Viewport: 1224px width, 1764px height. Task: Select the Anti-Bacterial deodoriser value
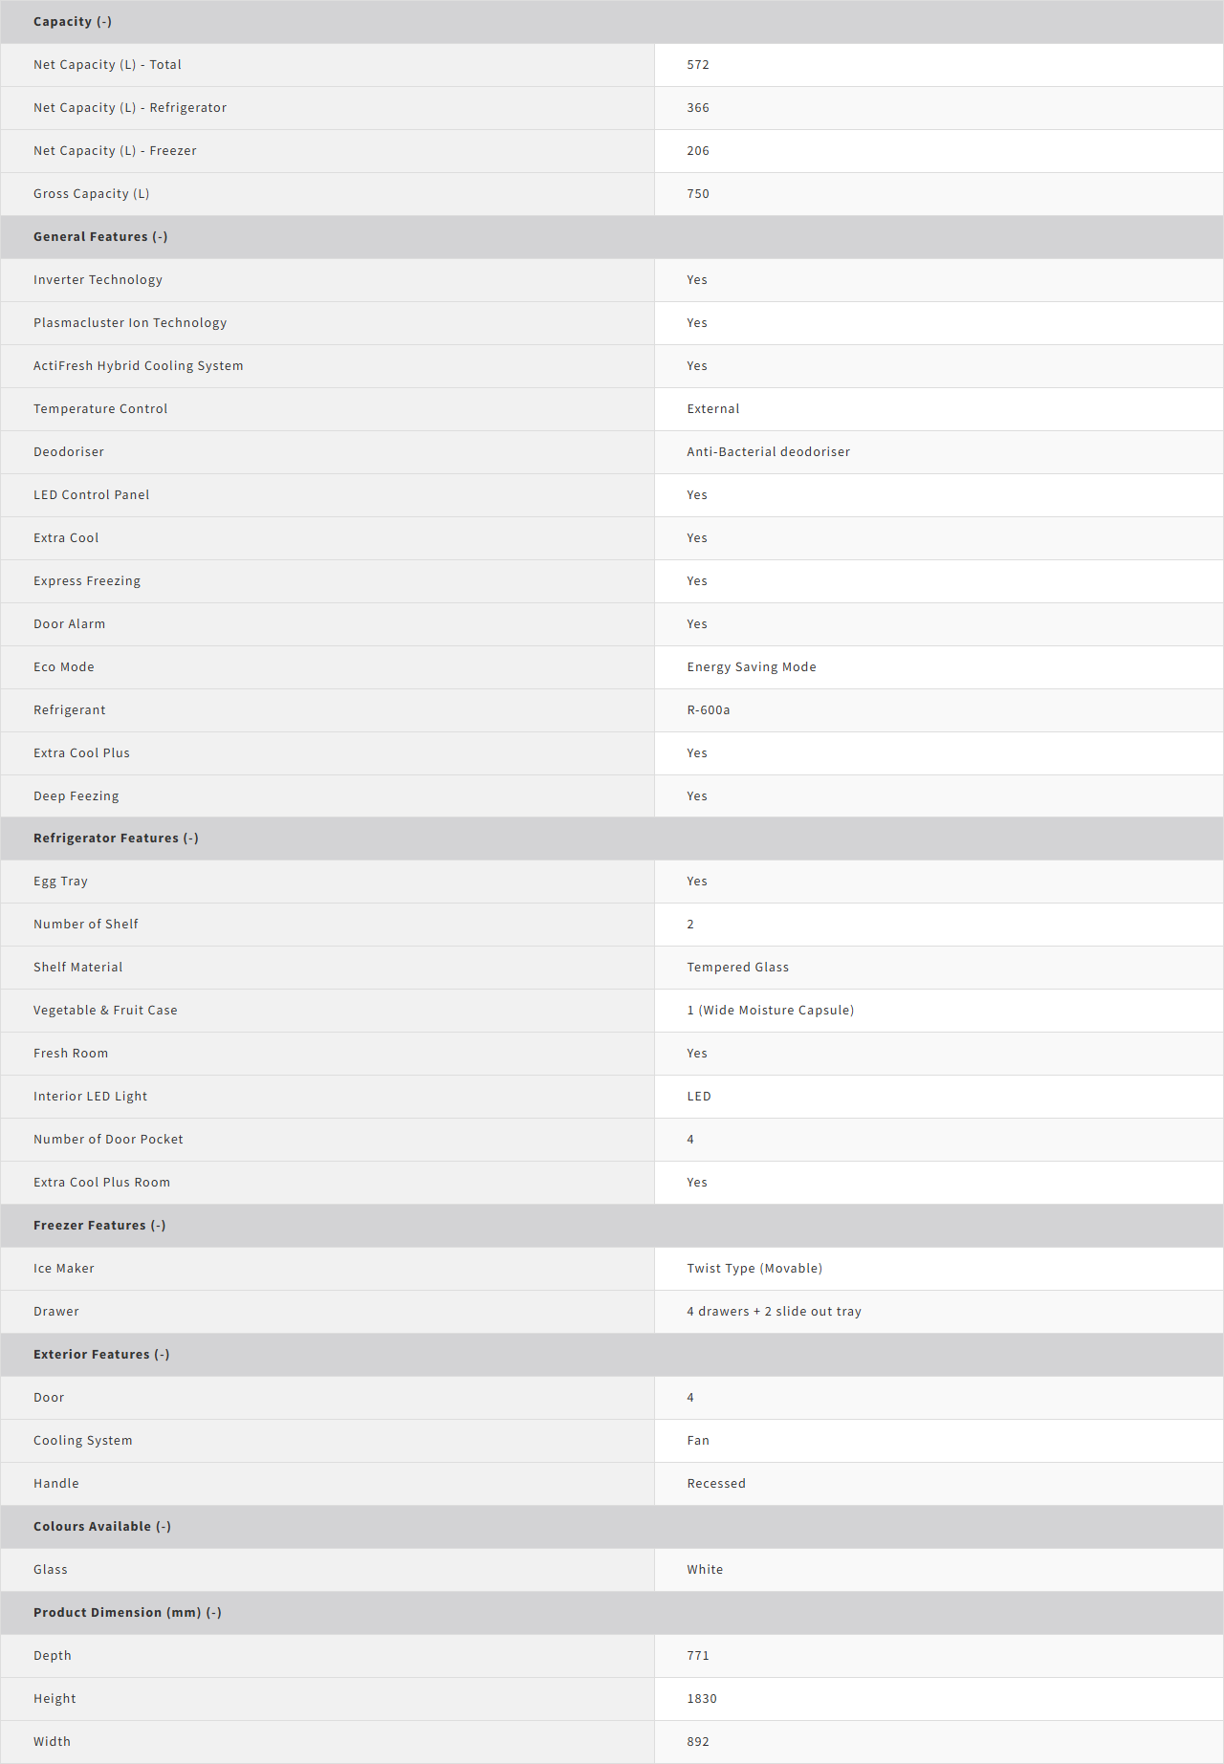pyautogui.click(x=768, y=452)
